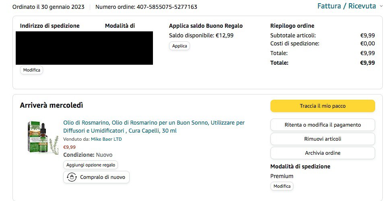Archive the order with Archivia ordine

click(322, 153)
